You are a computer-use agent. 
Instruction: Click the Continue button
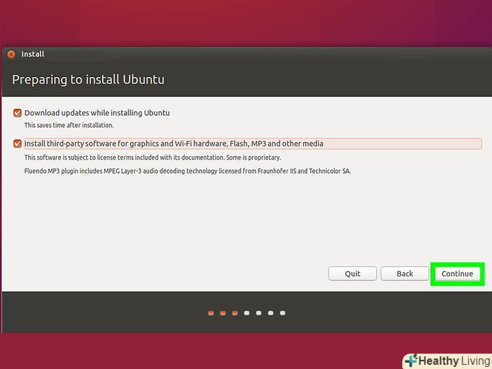pos(457,274)
